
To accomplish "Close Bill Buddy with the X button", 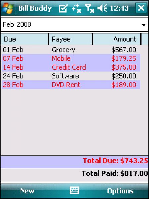I will click(141, 8).
